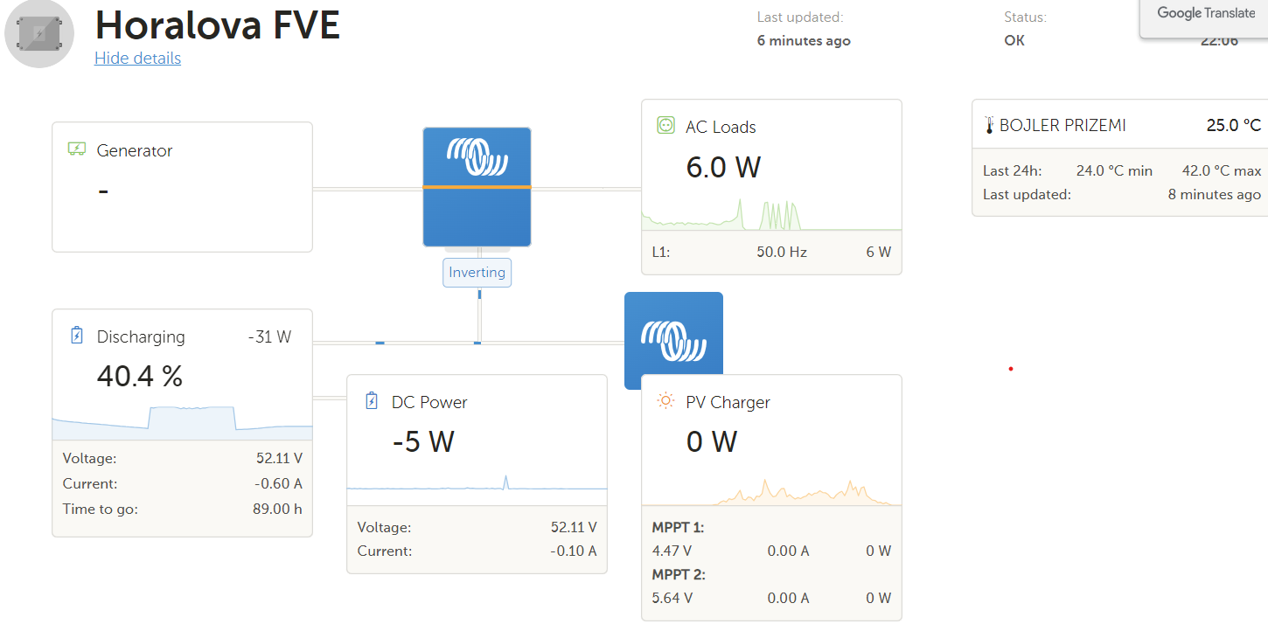Screen dimensions: 1268x638
Task: Click the battery Voltage 52.11 V value
Action: (278, 458)
